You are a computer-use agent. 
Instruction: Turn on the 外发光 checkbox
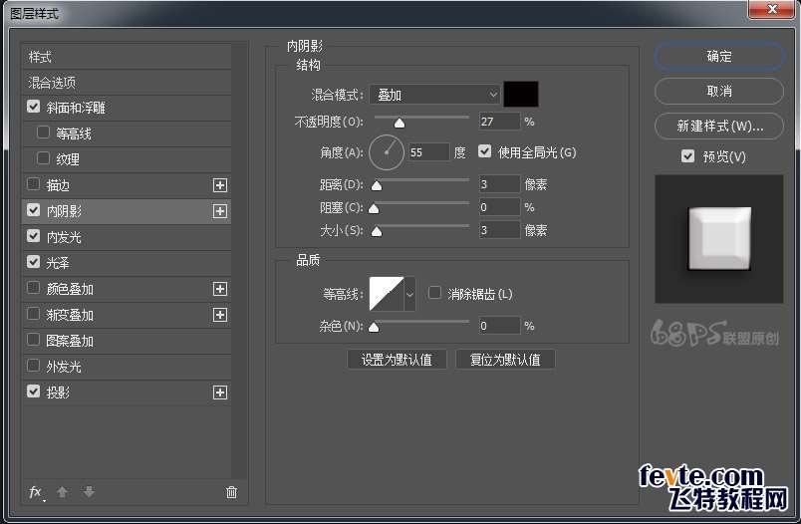[33, 366]
